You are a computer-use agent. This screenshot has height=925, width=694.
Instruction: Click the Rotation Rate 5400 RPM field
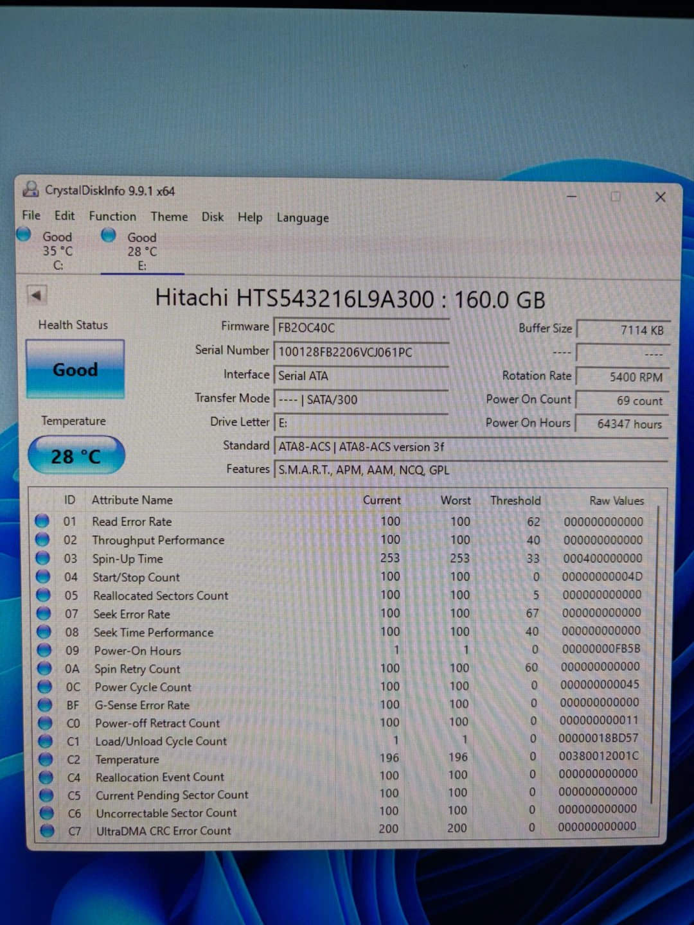(623, 377)
